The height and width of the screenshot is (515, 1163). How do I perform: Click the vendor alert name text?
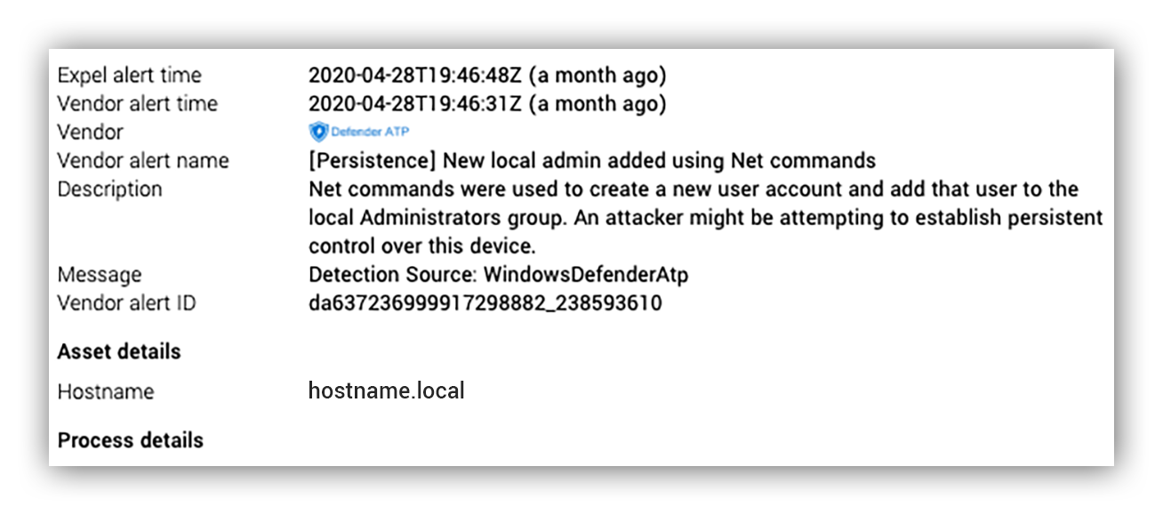pos(592,160)
